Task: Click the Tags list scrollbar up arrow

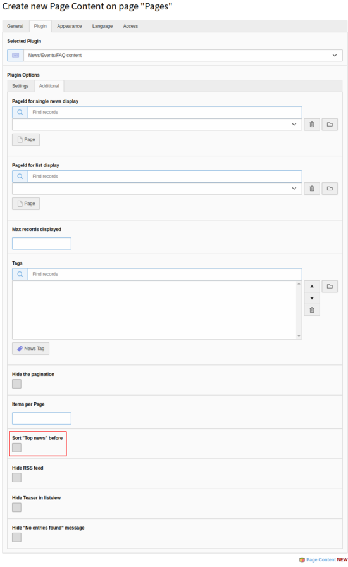Action: click(299, 284)
